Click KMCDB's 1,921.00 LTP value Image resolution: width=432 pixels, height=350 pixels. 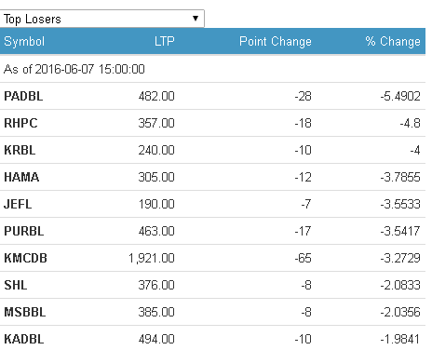pyautogui.click(x=152, y=258)
